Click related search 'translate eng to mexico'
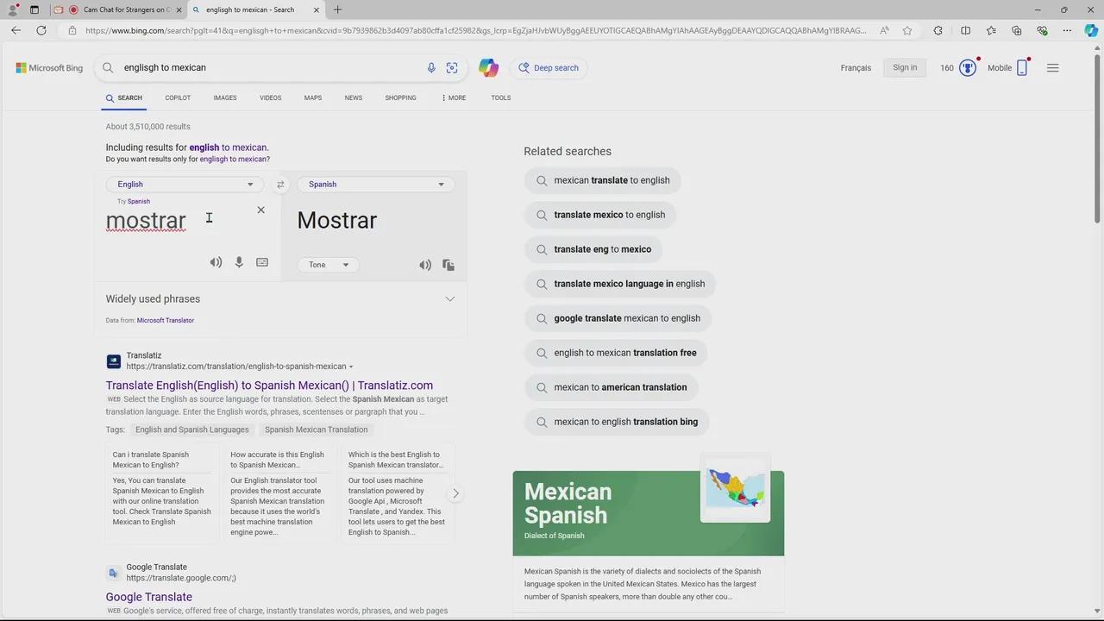The height and width of the screenshot is (621, 1104). [593, 249]
